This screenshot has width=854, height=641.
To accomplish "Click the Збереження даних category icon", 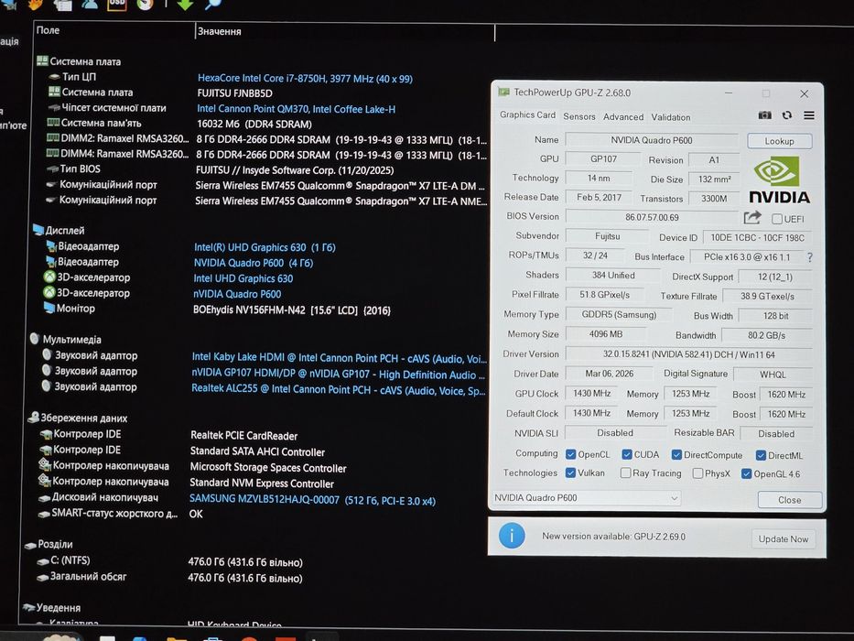I will point(33,418).
